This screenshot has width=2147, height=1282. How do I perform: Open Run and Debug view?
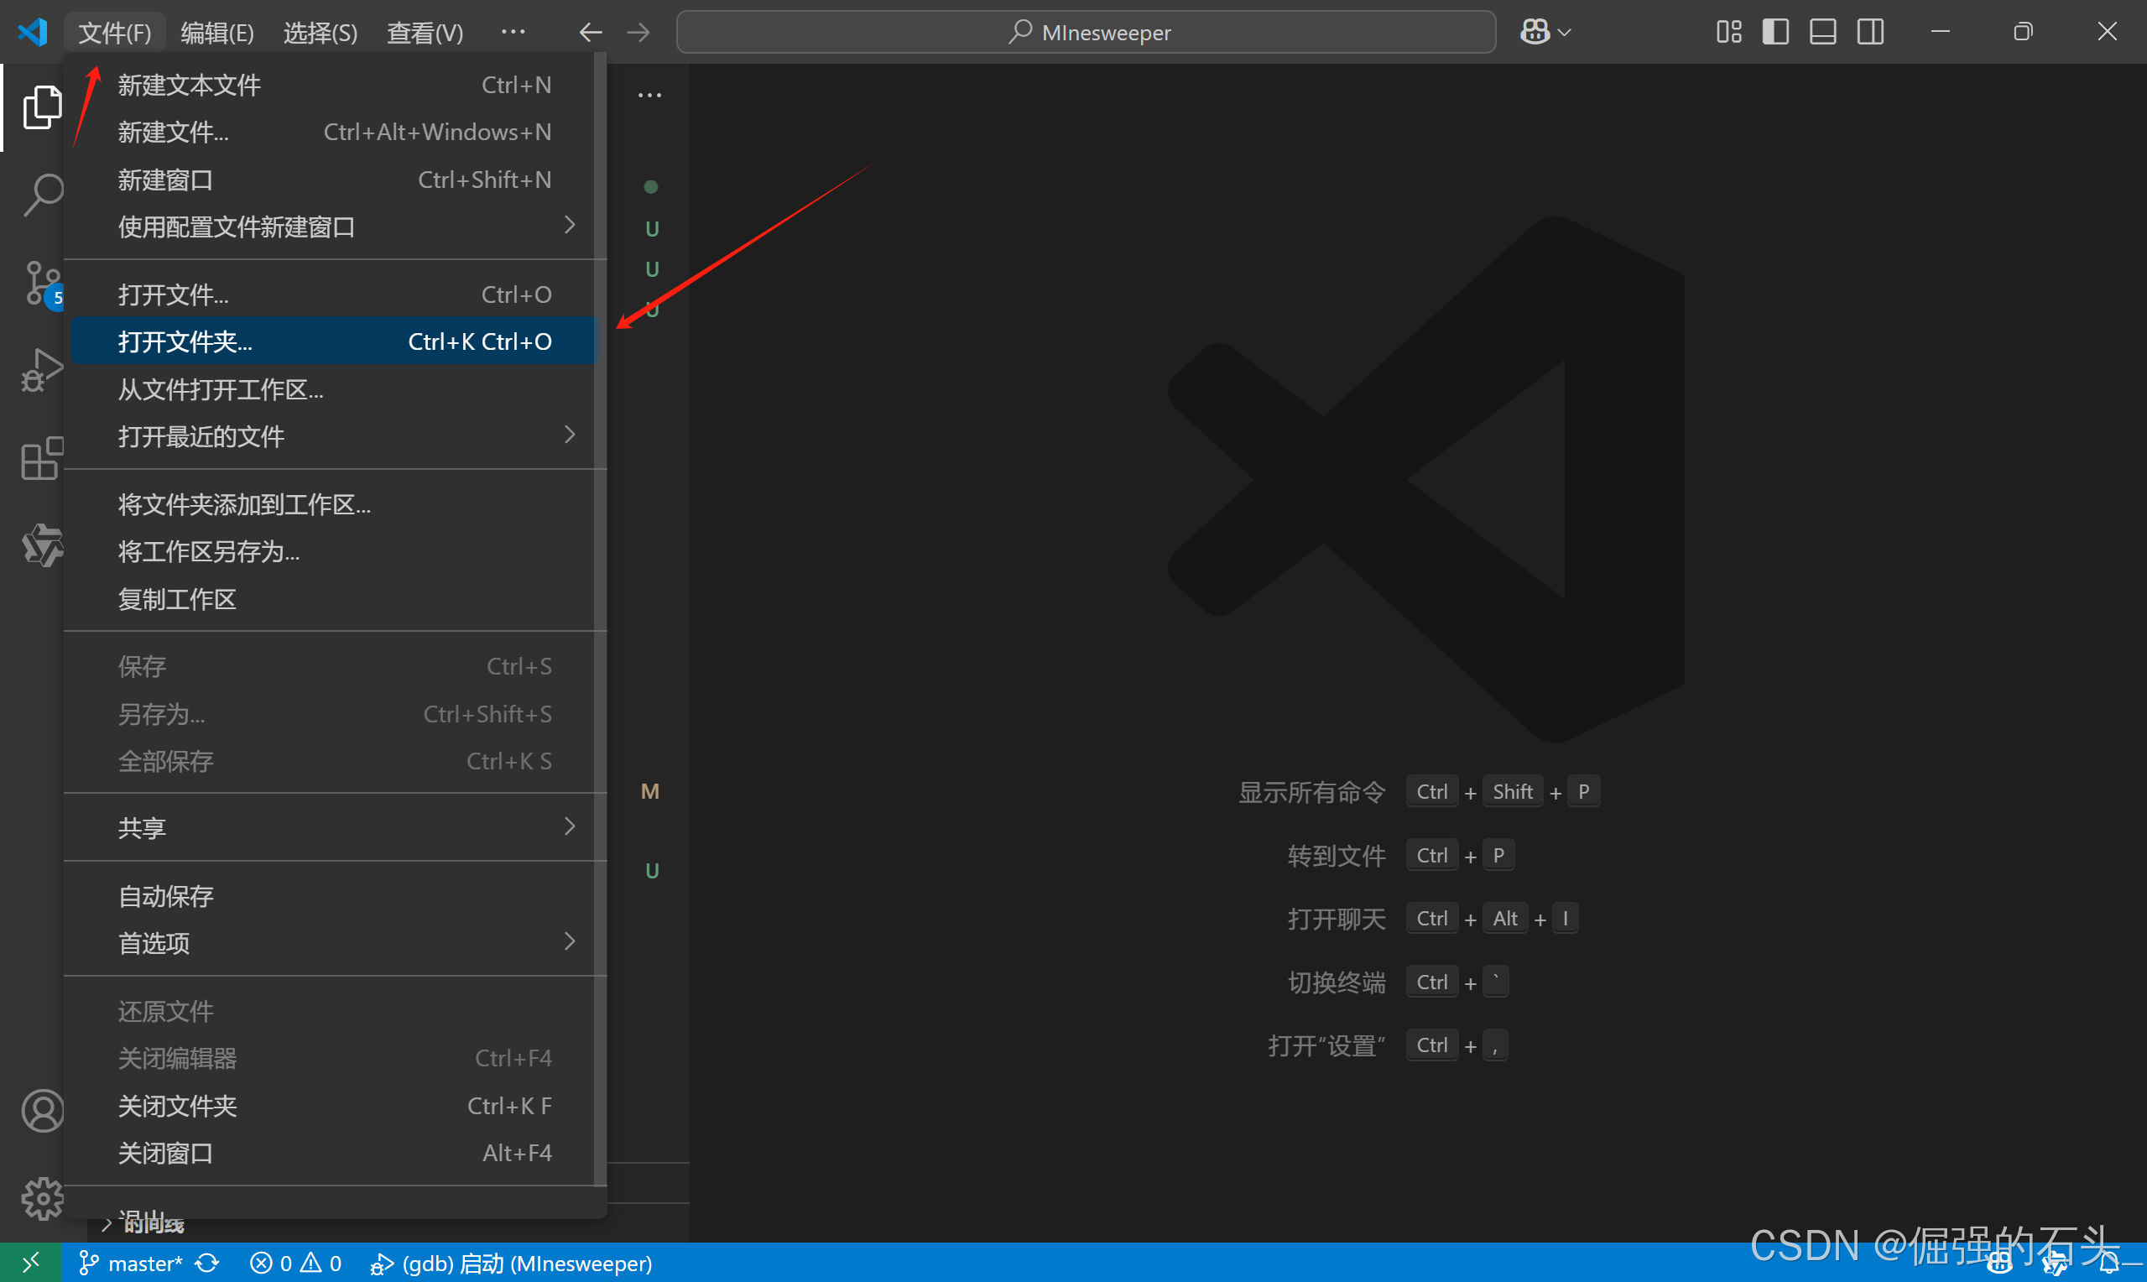click(x=41, y=371)
